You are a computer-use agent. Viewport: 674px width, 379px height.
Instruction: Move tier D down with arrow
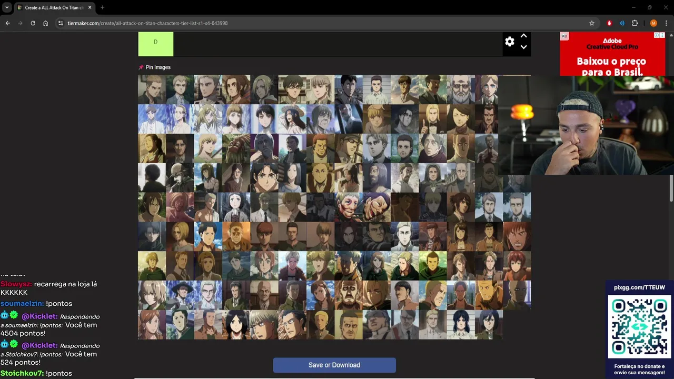pos(523,47)
